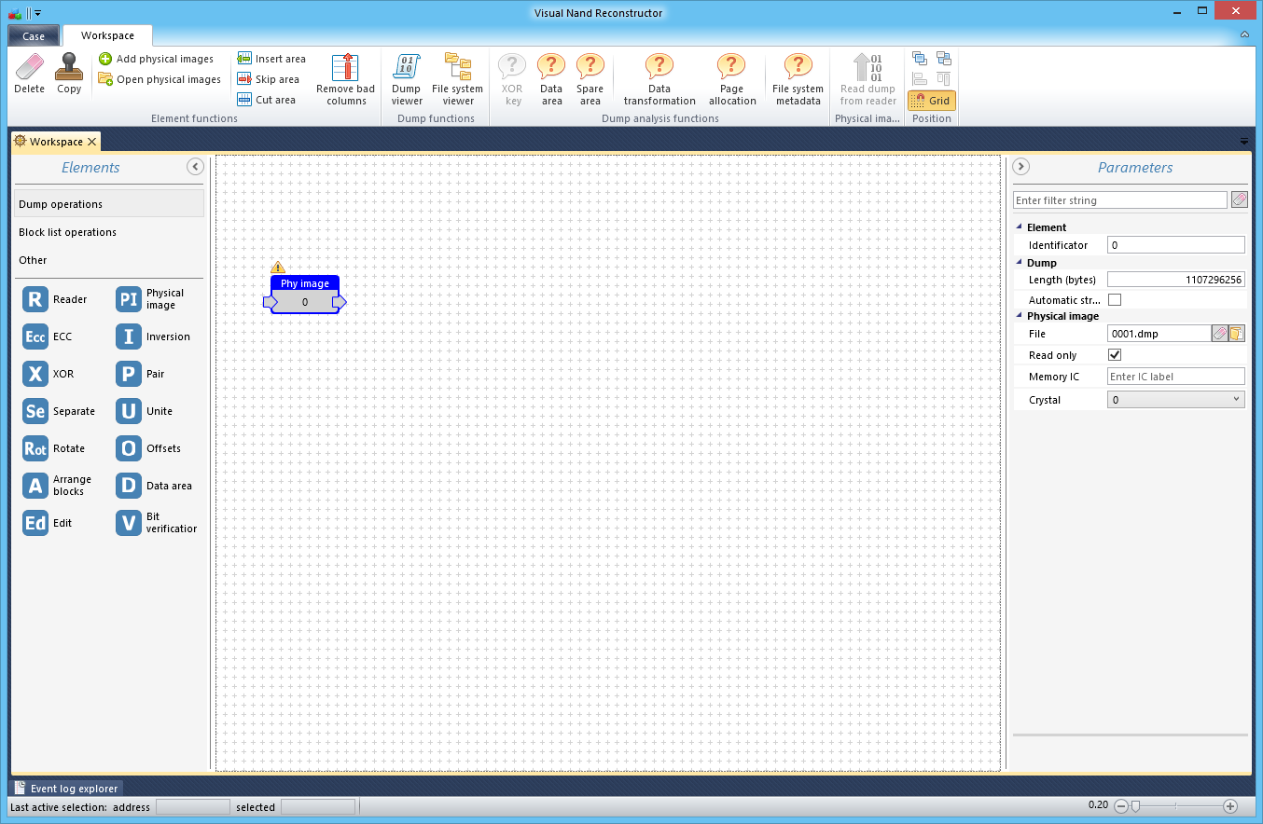Select Insert area tool
This screenshot has height=824, width=1263.
[271, 59]
